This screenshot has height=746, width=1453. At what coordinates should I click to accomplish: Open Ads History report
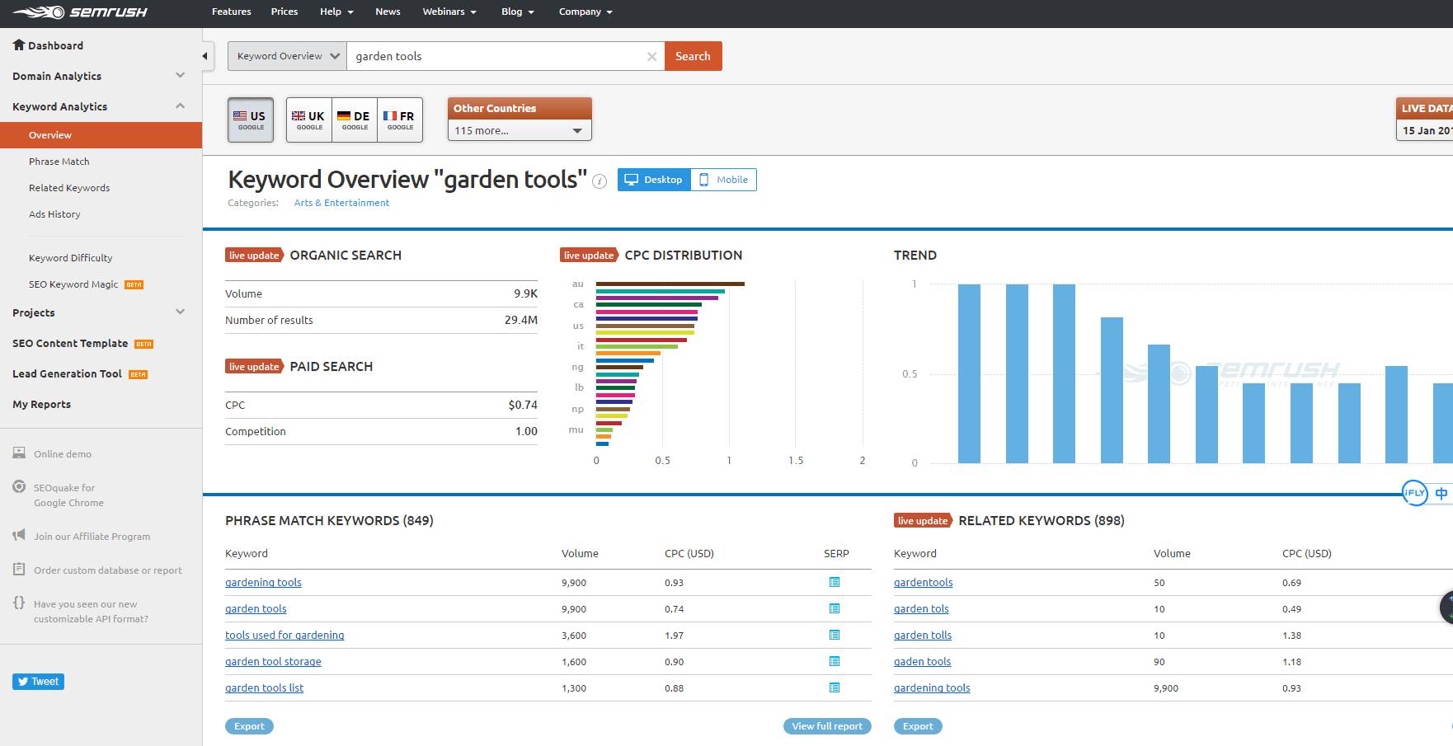point(54,214)
